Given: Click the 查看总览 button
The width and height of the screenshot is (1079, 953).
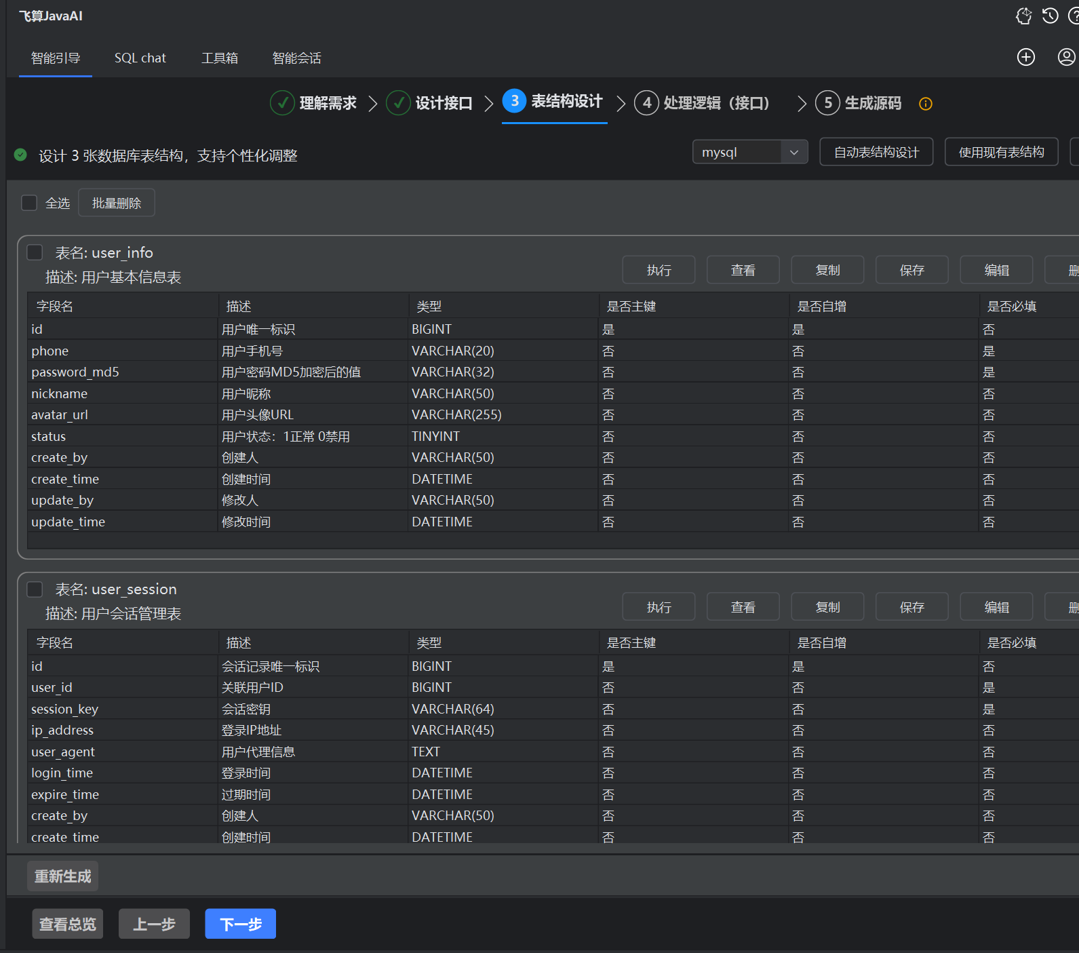Looking at the screenshot, I should [x=68, y=924].
